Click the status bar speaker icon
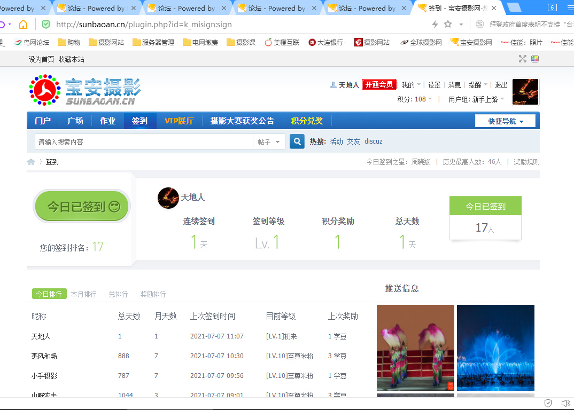The height and width of the screenshot is (410, 574). point(565,403)
